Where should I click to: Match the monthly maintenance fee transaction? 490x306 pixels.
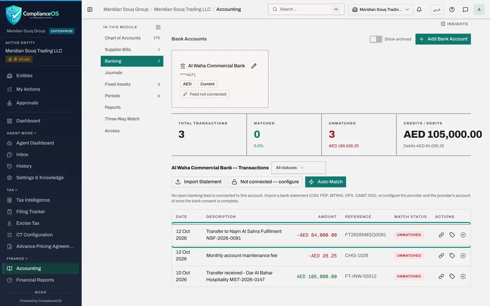[x=441, y=256]
